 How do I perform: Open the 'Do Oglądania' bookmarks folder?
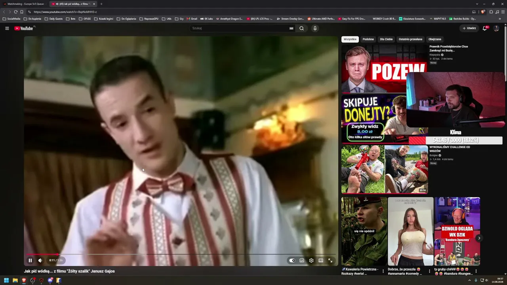click(126, 19)
